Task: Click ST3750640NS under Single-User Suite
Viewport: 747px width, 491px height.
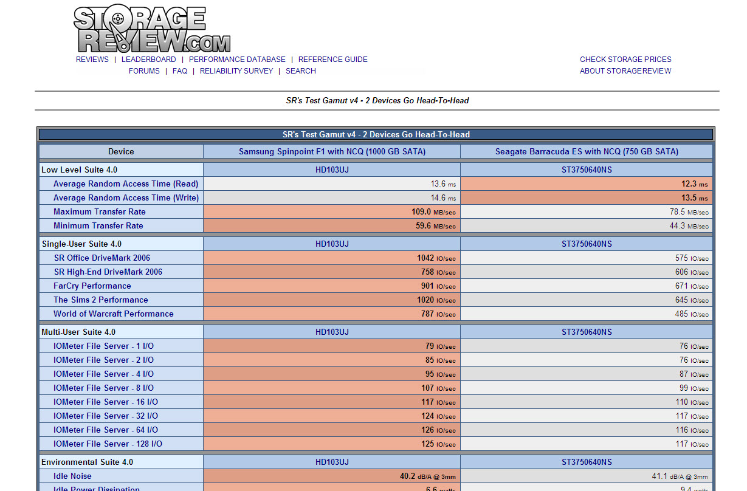Action: coord(587,244)
